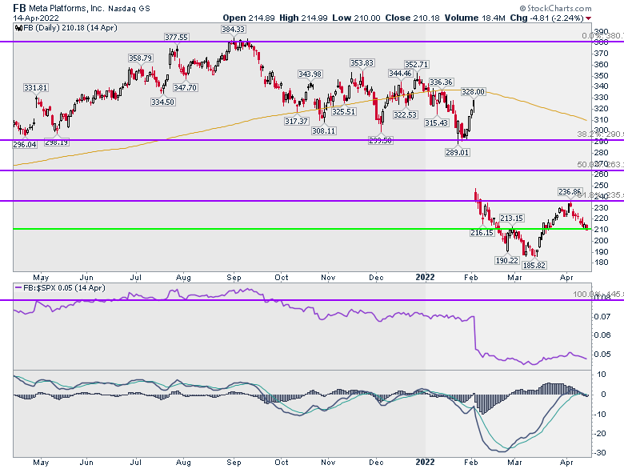Select the 344.46 price label

[400, 74]
